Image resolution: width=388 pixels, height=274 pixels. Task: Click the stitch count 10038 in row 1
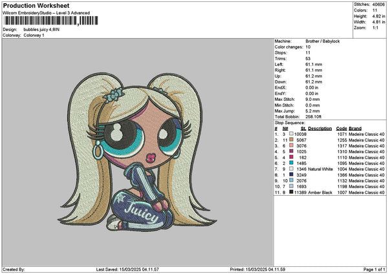pos(300,134)
